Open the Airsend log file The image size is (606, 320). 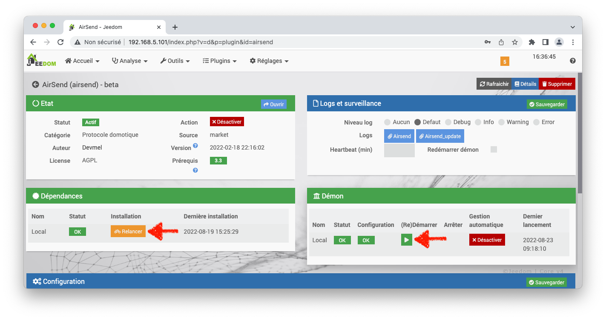click(399, 136)
